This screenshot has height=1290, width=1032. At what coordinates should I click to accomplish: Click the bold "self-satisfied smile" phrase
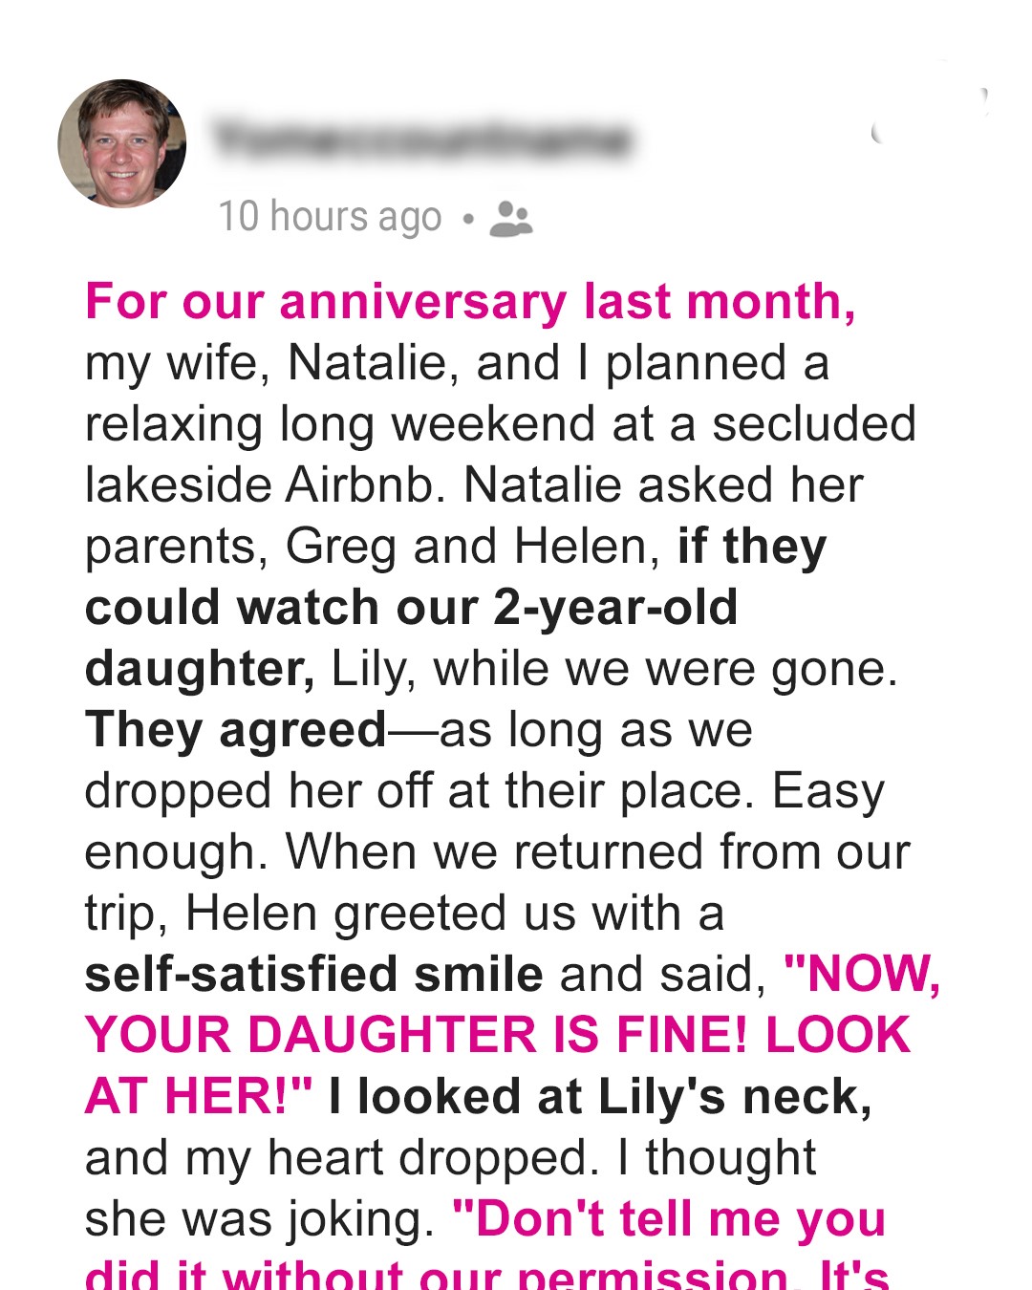coord(313,975)
